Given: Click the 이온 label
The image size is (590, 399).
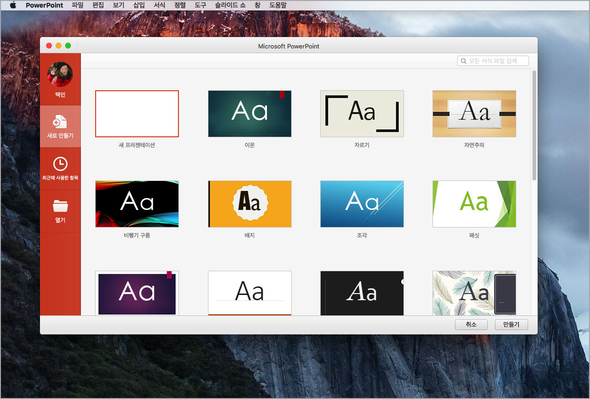Looking at the screenshot, I should 250,145.
